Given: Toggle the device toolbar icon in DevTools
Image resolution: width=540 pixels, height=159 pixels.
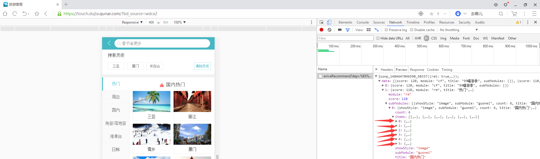Looking at the screenshot, I should (329, 22).
